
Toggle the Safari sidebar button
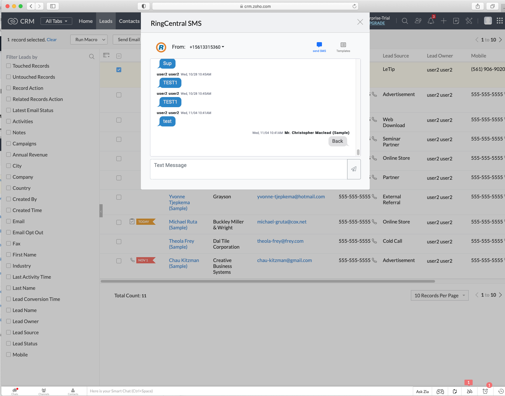(x=53, y=6)
